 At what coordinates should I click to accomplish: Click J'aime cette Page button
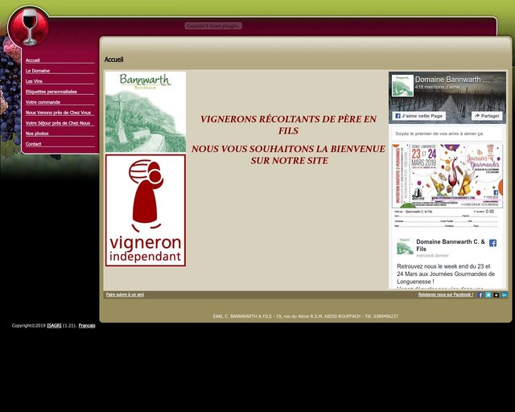(418, 116)
